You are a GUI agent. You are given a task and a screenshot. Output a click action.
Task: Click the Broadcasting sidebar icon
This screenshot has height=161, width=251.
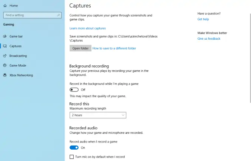pyautogui.click(x=5, y=56)
